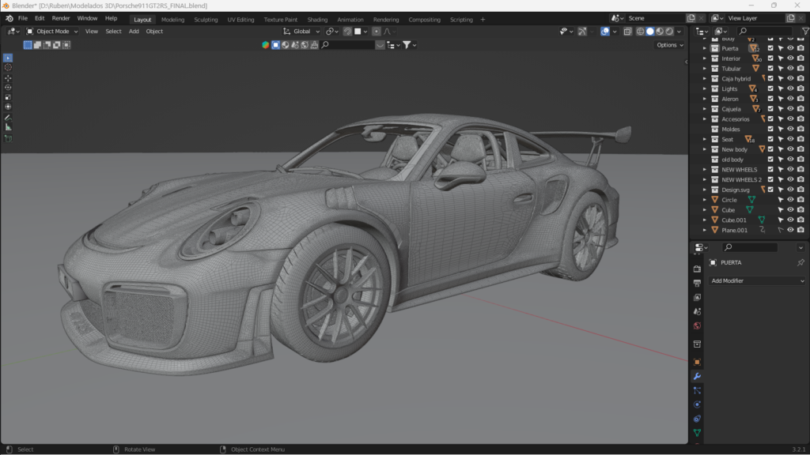The height and width of the screenshot is (455, 810).
Task: Open the viewport Select menu
Action: pos(113,32)
